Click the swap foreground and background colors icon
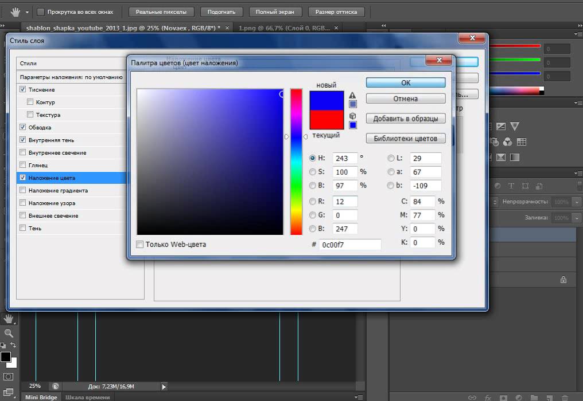The width and height of the screenshot is (583, 401). pos(14,345)
